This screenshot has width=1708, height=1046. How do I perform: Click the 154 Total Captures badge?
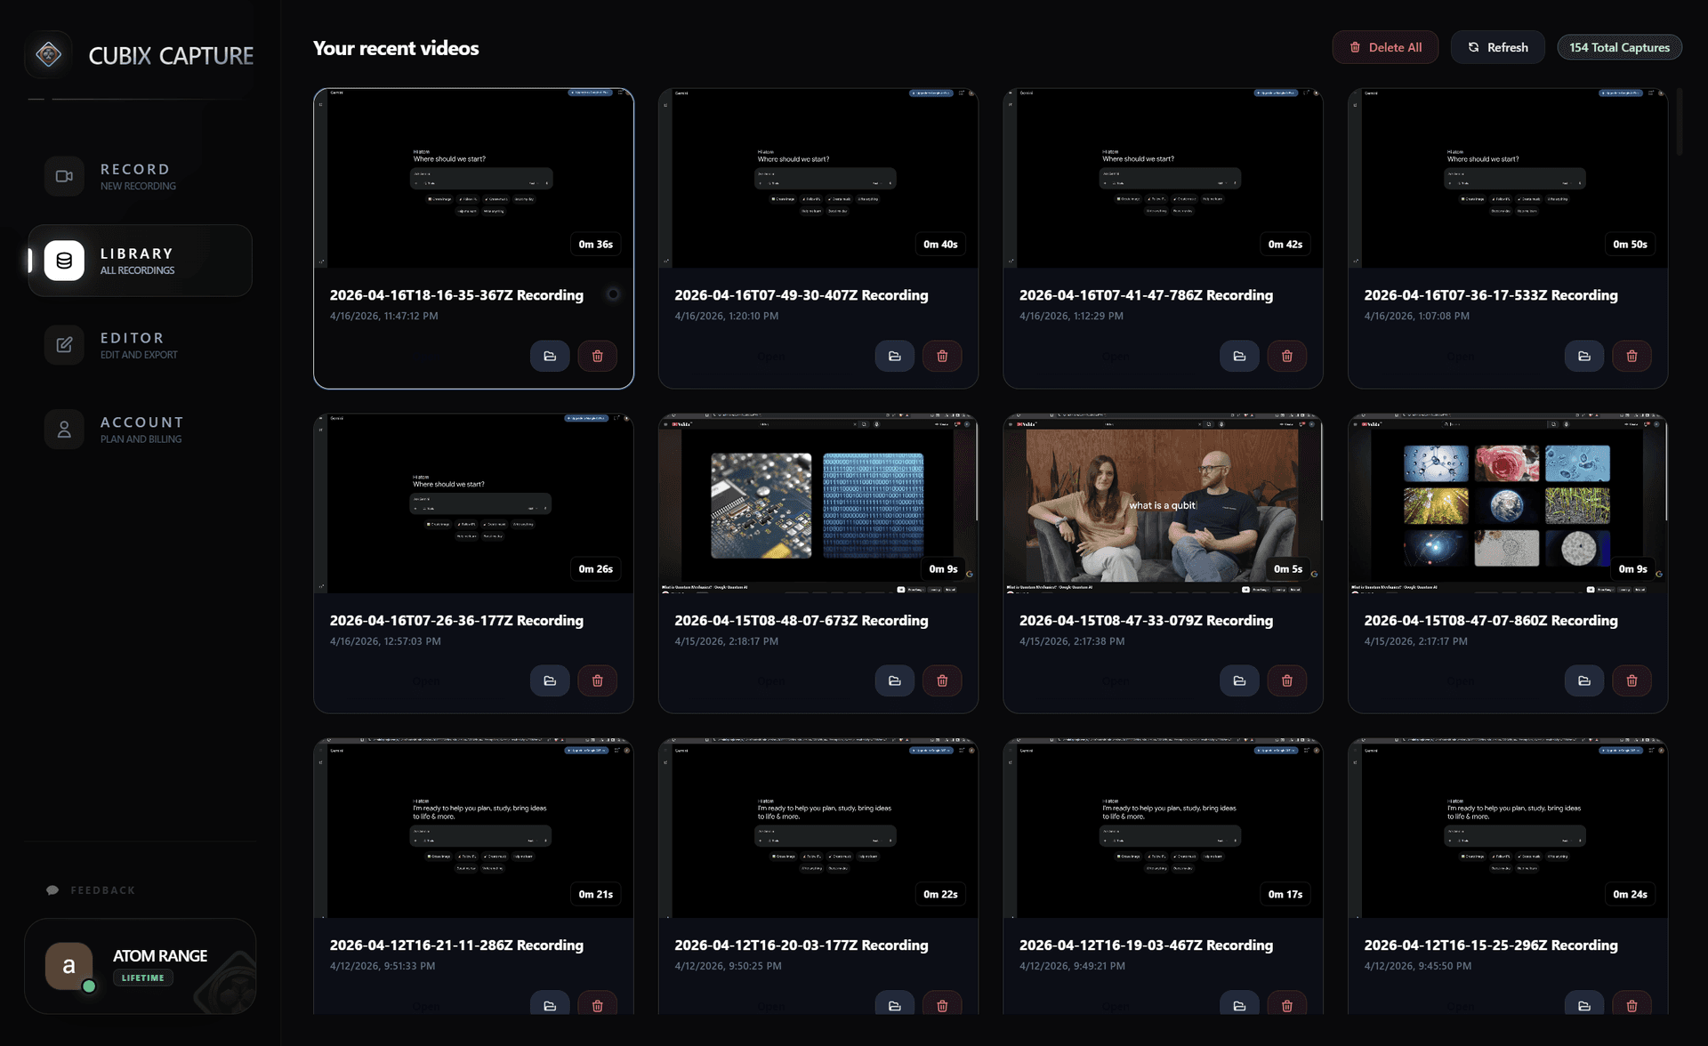tap(1619, 47)
